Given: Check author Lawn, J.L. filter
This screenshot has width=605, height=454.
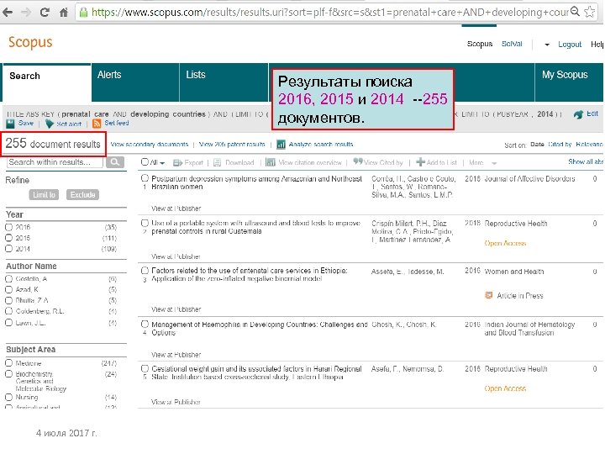Looking at the screenshot, I should coord(9,322).
